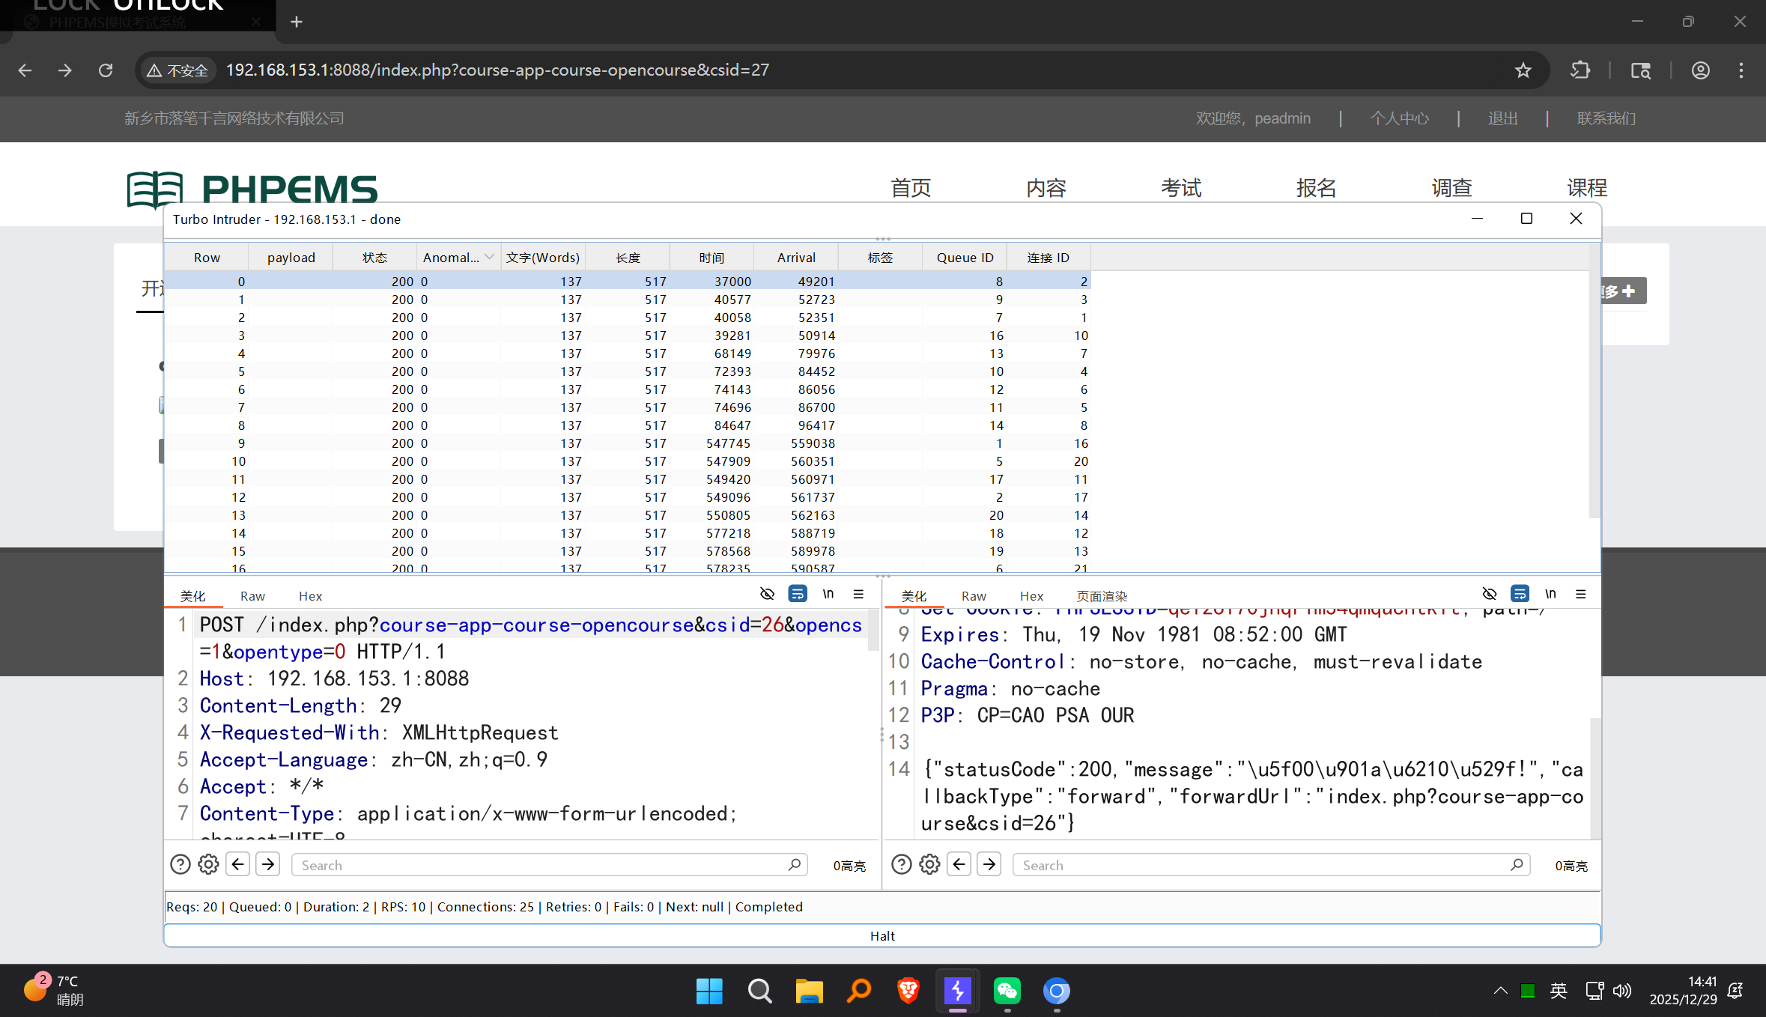The image size is (1766, 1017).
Task: Open the request panel hamburger options menu
Action: [x=858, y=594]
